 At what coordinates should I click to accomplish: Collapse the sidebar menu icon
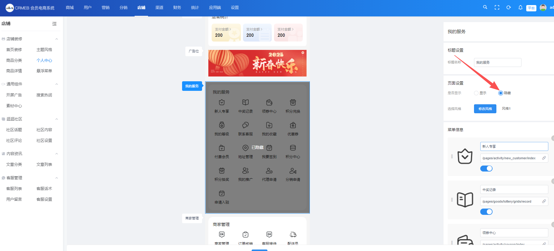(x=54, y=24)
